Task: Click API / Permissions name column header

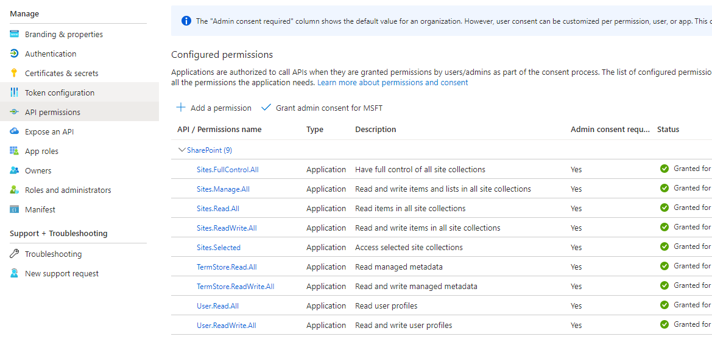Action: click(x=219, y=129)
